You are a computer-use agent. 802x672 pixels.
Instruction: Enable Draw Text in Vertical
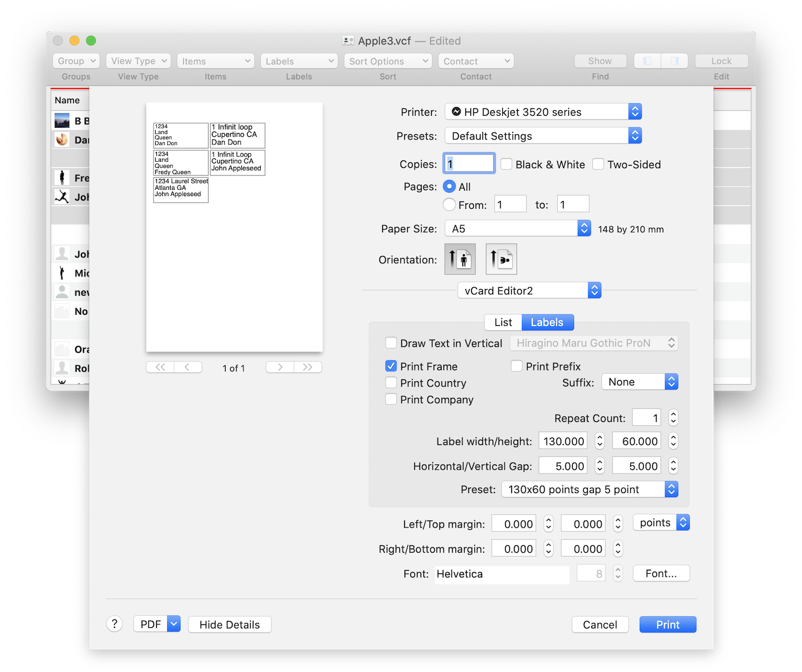[x=391, y=343]
